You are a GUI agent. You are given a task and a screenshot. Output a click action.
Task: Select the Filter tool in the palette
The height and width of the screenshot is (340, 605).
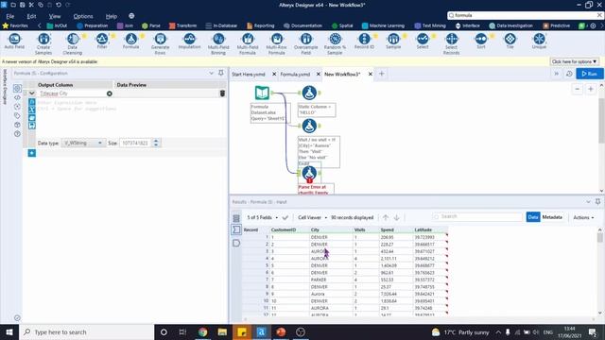pyautogui.click(x=102, y=42)
